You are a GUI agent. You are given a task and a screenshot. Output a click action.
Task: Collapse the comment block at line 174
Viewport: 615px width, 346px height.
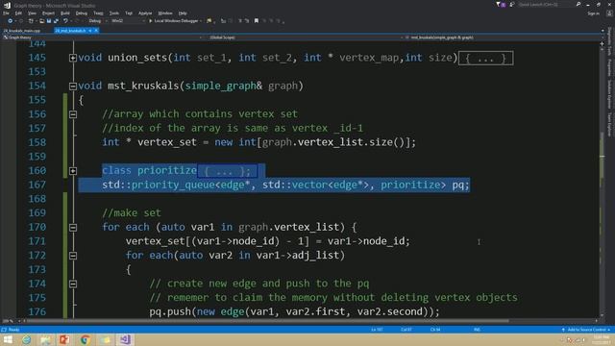click(x=73, y=284)
